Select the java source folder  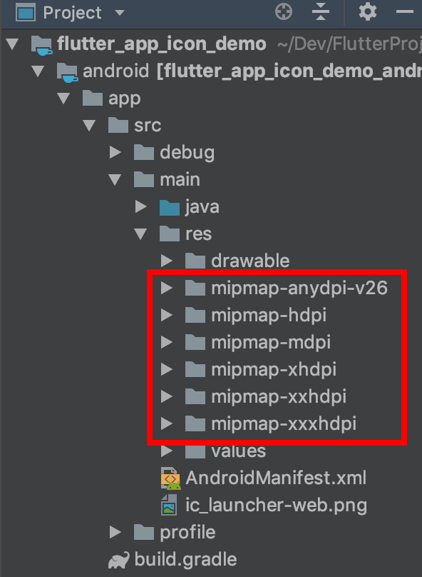[x=202, y=207]
